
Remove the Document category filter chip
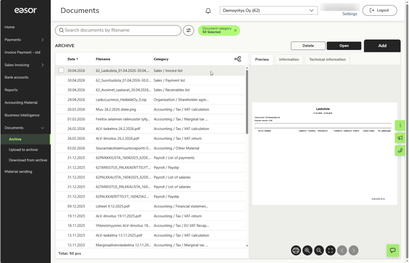point(235,31)
